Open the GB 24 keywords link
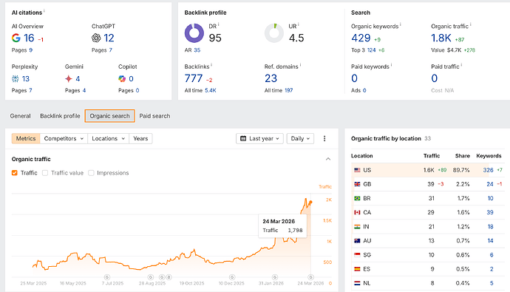 tap(490, 184)
